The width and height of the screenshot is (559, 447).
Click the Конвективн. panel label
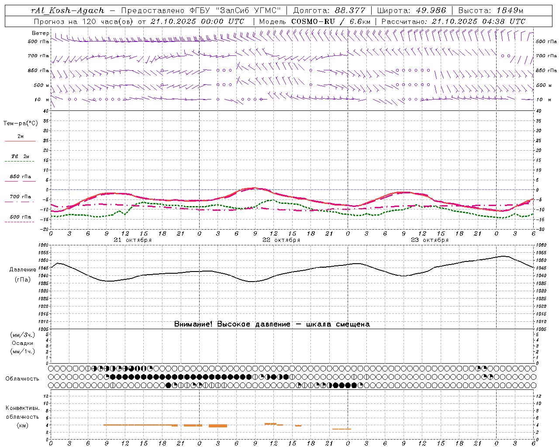click(x=22, y=408)
